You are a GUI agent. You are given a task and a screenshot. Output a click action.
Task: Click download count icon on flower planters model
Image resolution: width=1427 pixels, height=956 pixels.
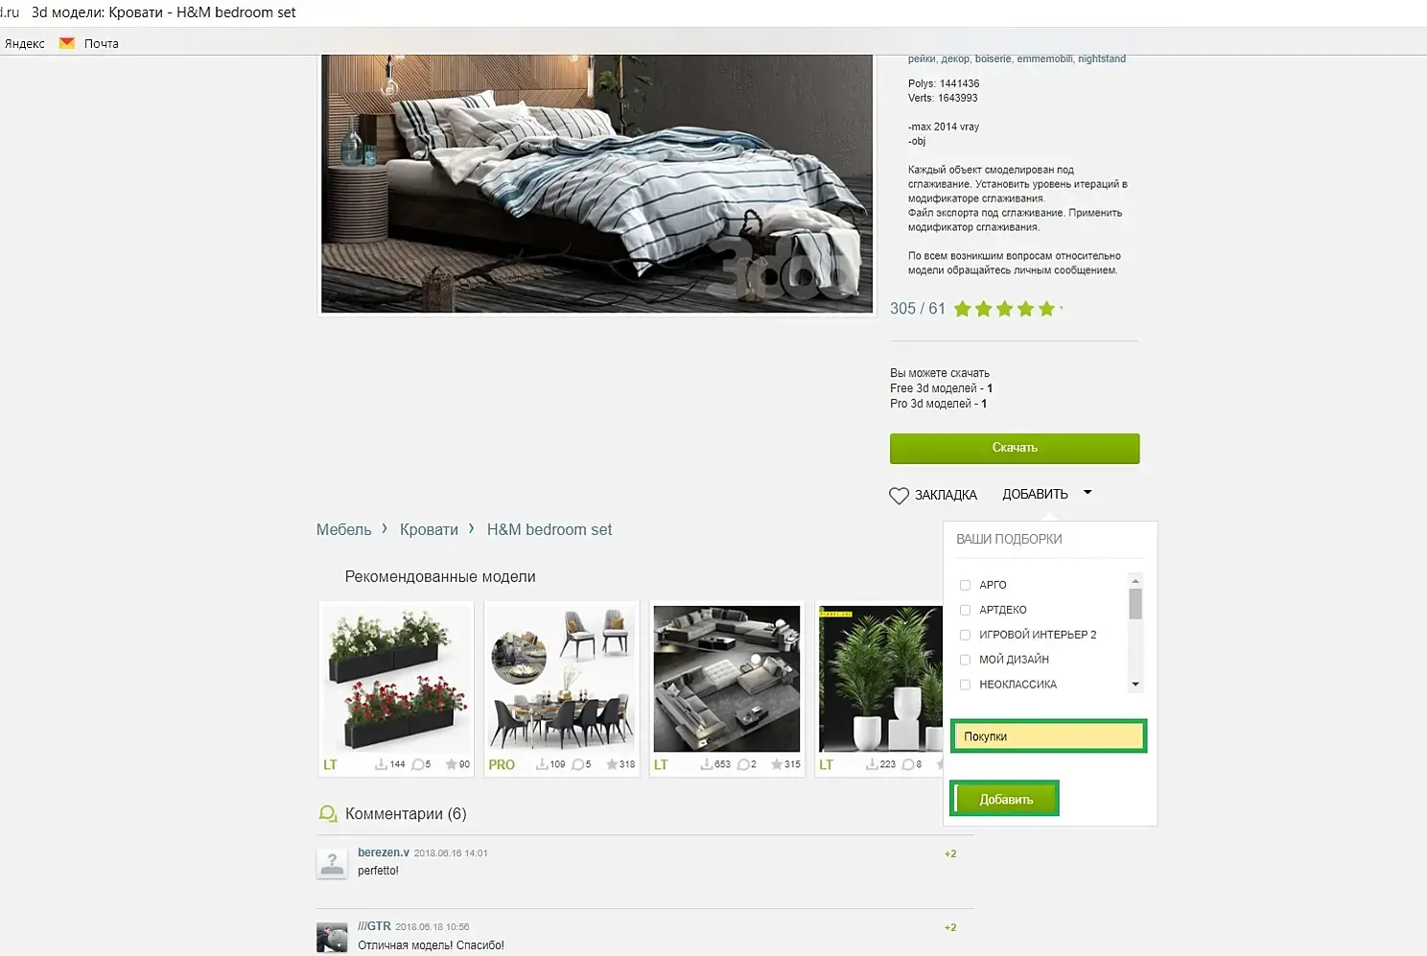pos(381,764)
